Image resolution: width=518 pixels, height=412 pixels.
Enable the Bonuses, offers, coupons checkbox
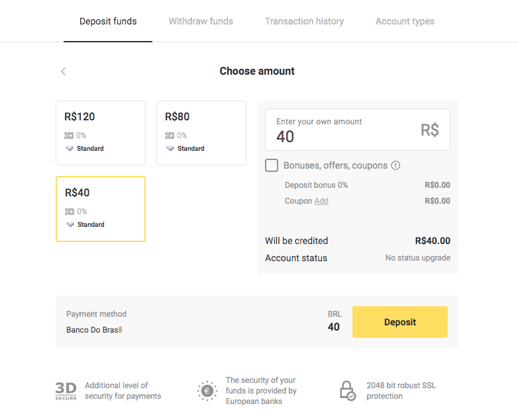click(272, 165)
